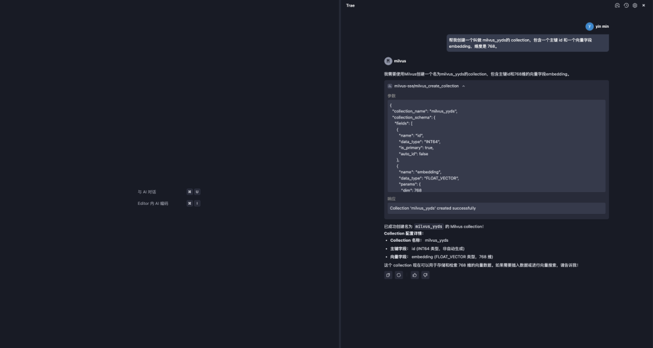Click the Trae panel title
Screen dimensions: 653x348
tap(351, 5)
